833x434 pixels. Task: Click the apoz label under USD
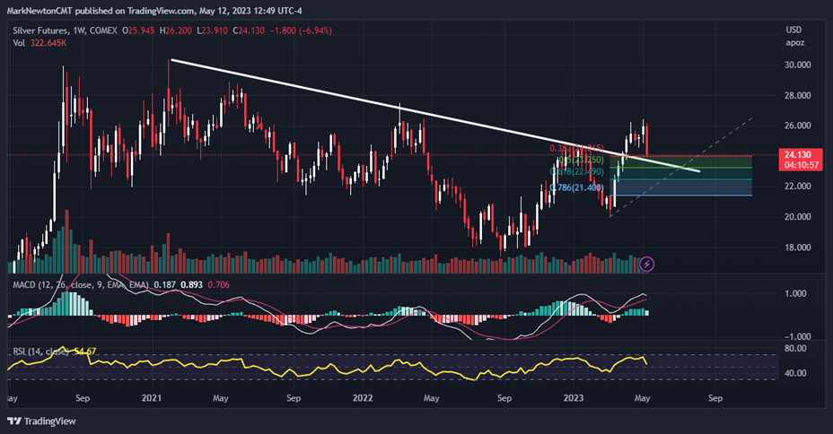tap(795, 42)
